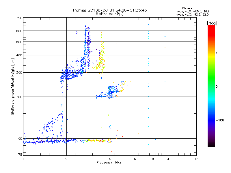This screenshot has height=173, width=231.
Task: Click the y-axis '600' tick label
Action: pos(19,31)
